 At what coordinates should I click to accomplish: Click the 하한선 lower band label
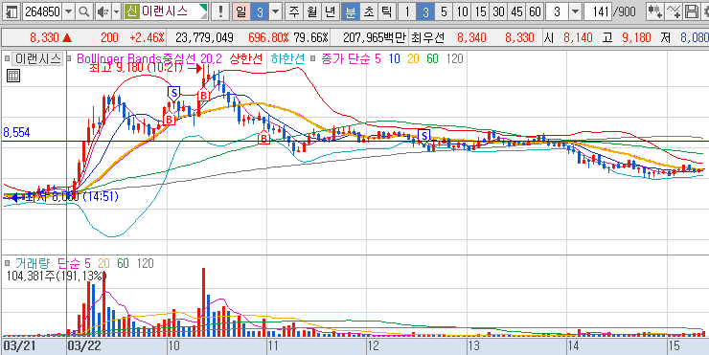click(287, 58)
